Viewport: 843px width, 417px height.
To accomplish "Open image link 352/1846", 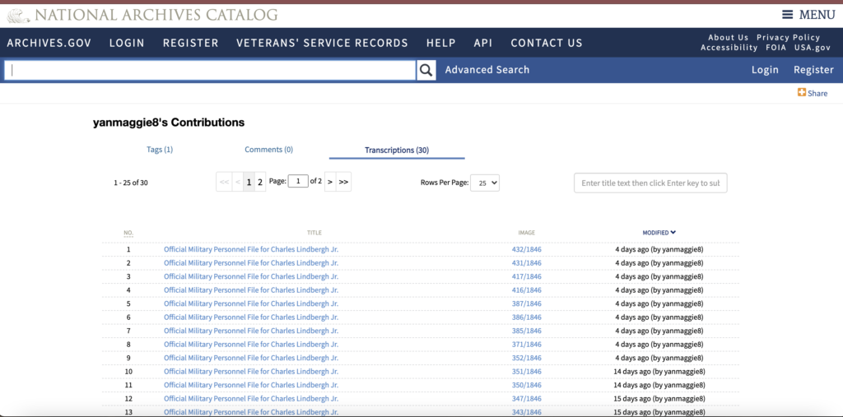I will click(x=526, y=358).
